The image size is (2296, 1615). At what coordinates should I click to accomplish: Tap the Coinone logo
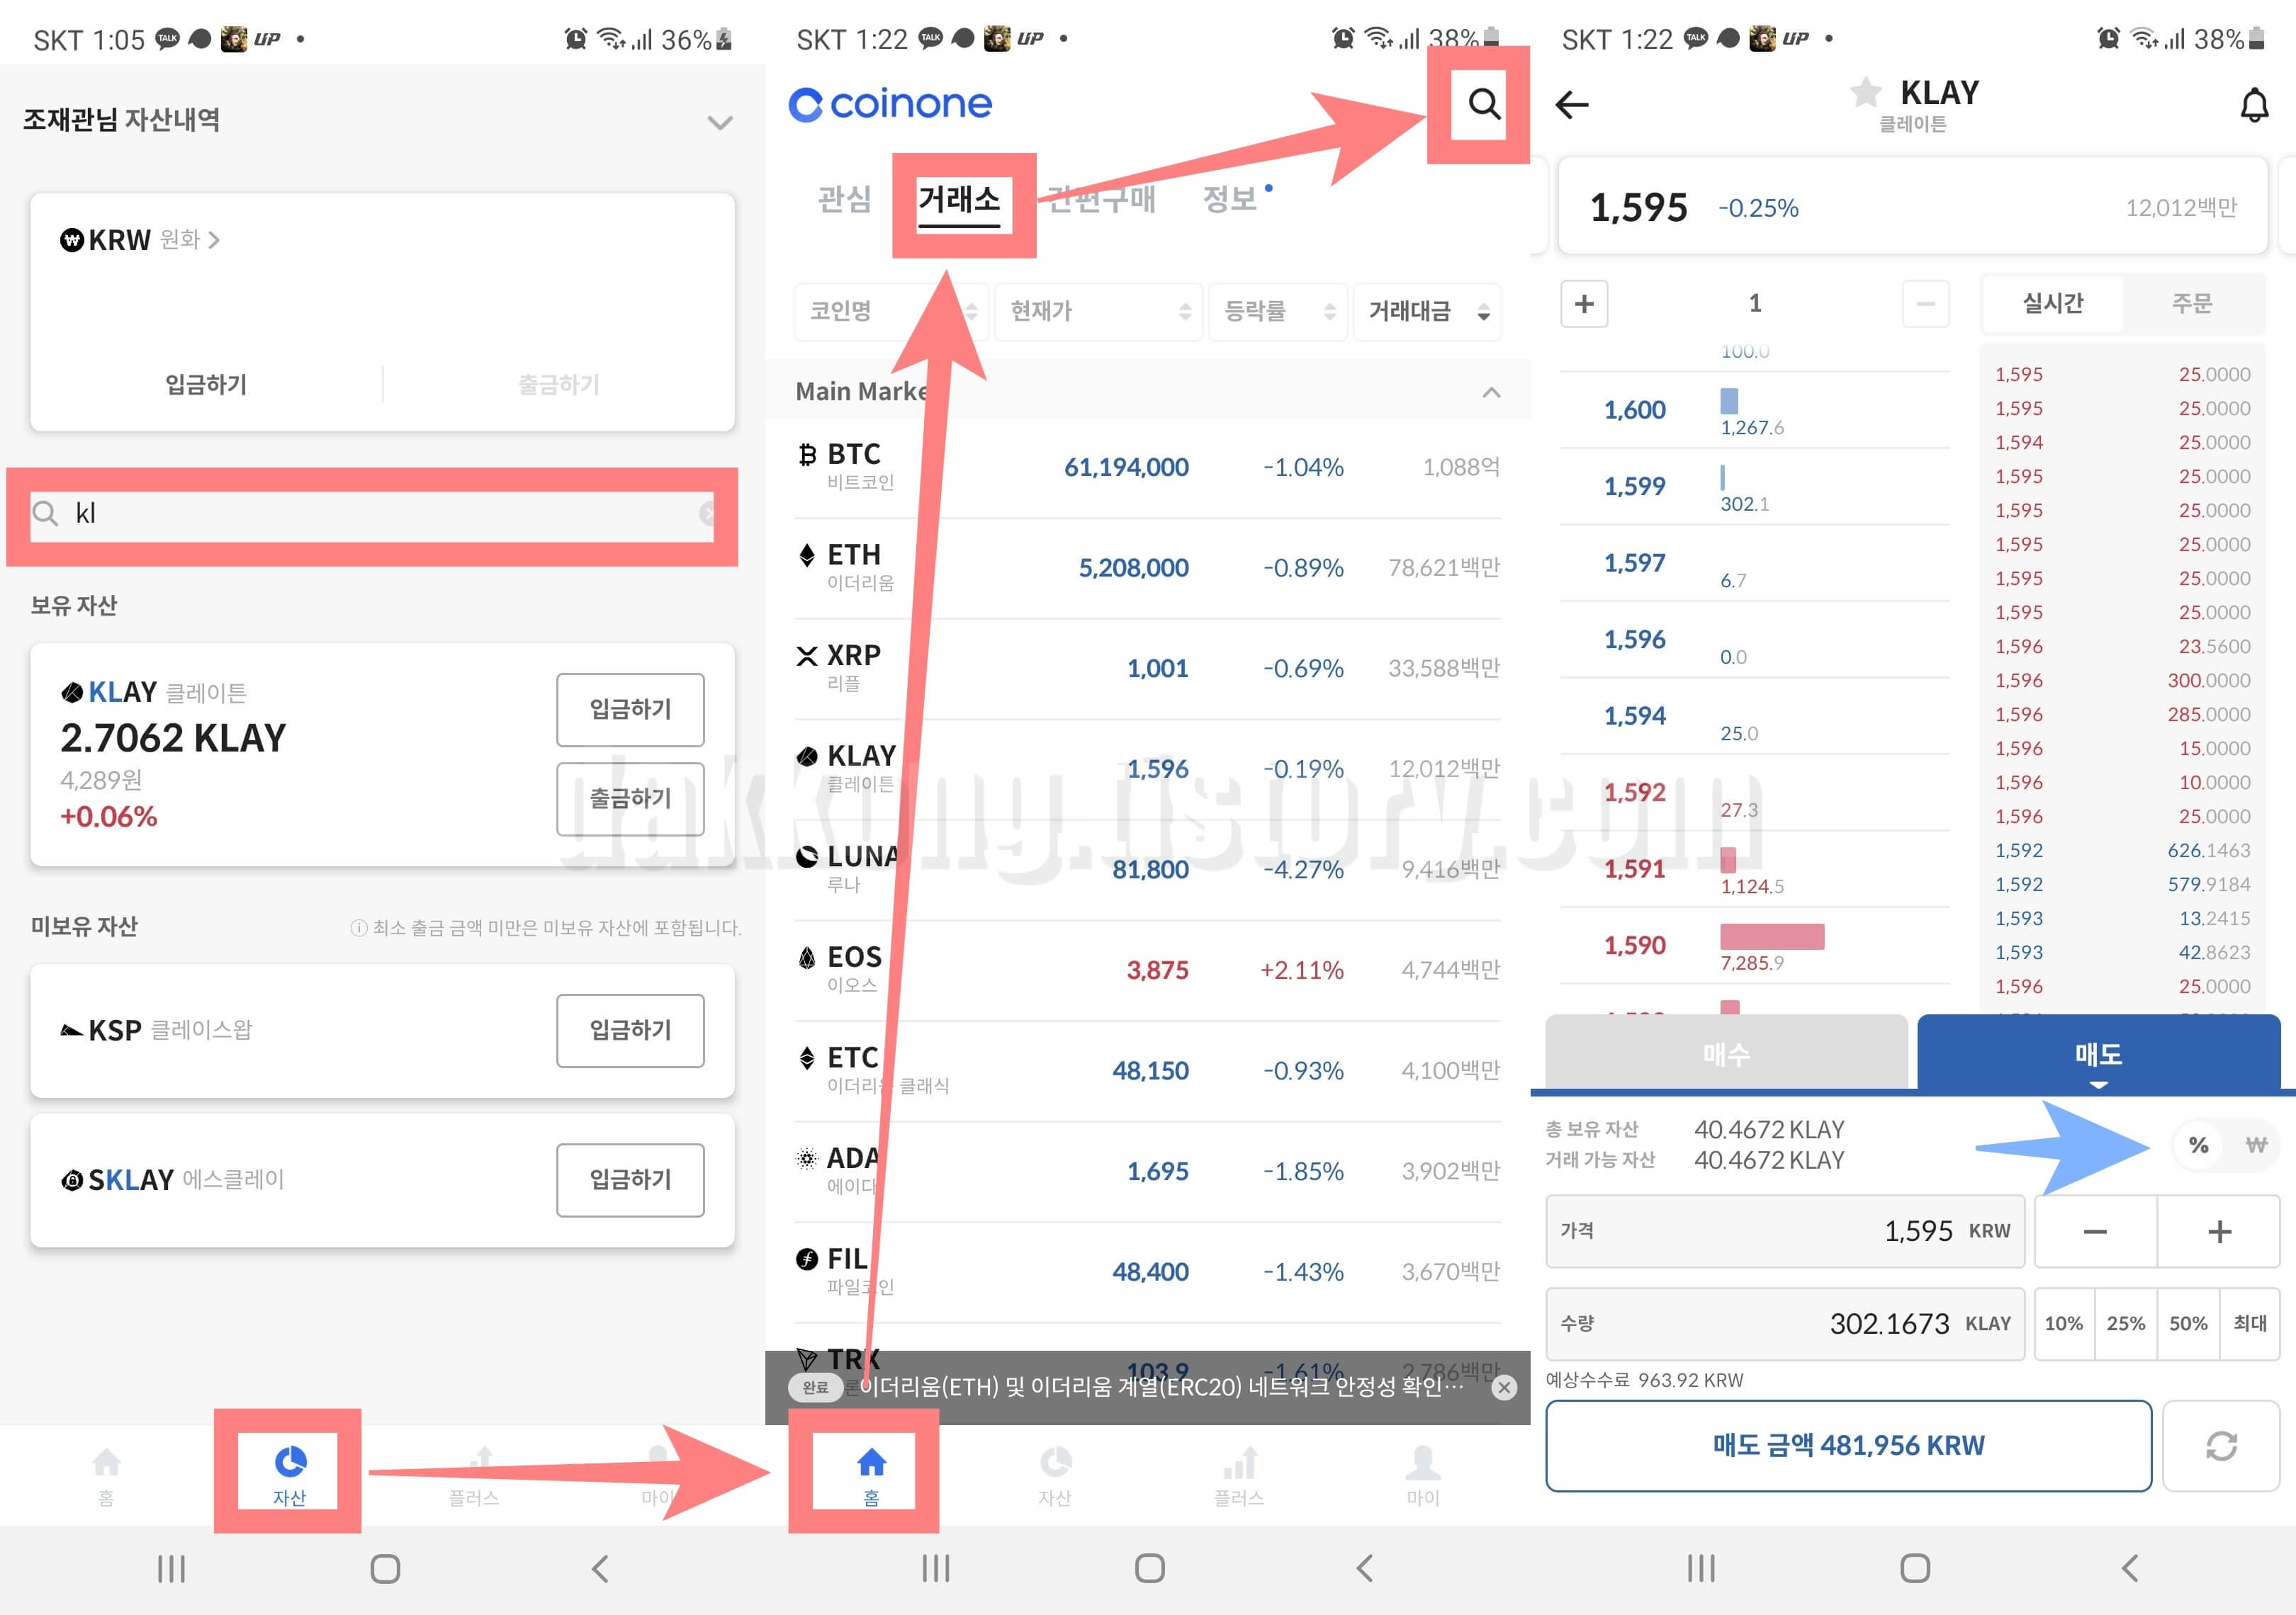pos(890,104)
